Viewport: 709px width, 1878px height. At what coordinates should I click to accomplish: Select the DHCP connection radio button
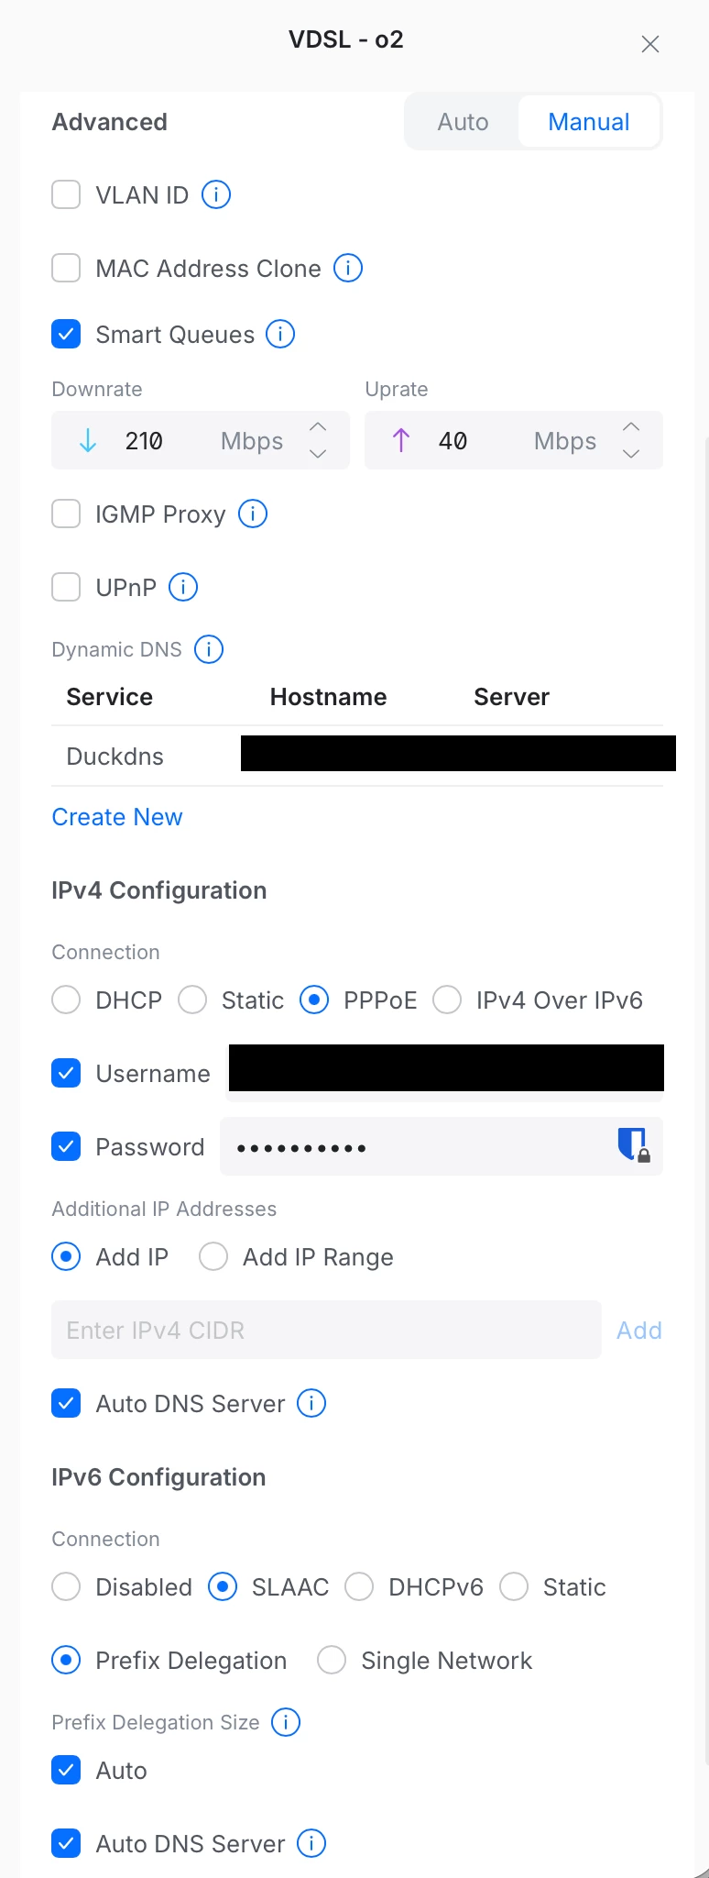[66, 1000]
